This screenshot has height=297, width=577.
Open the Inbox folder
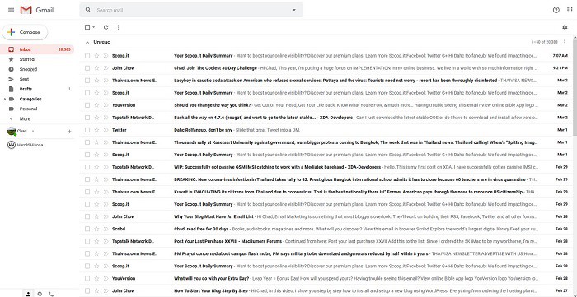[x=37, y=49]
